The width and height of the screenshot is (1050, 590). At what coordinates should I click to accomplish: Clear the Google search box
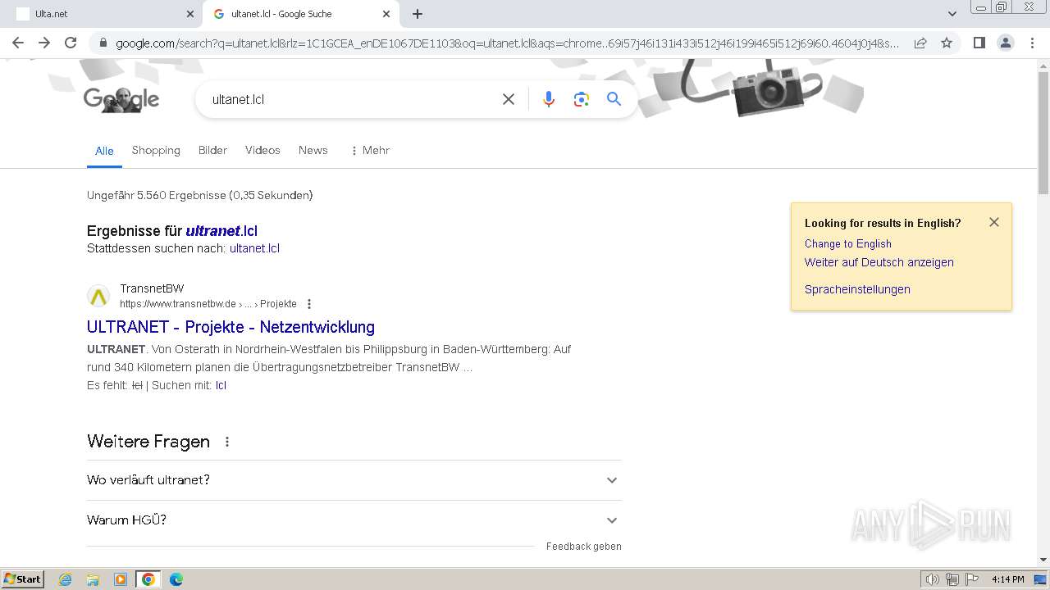click(x=509, y=99)
